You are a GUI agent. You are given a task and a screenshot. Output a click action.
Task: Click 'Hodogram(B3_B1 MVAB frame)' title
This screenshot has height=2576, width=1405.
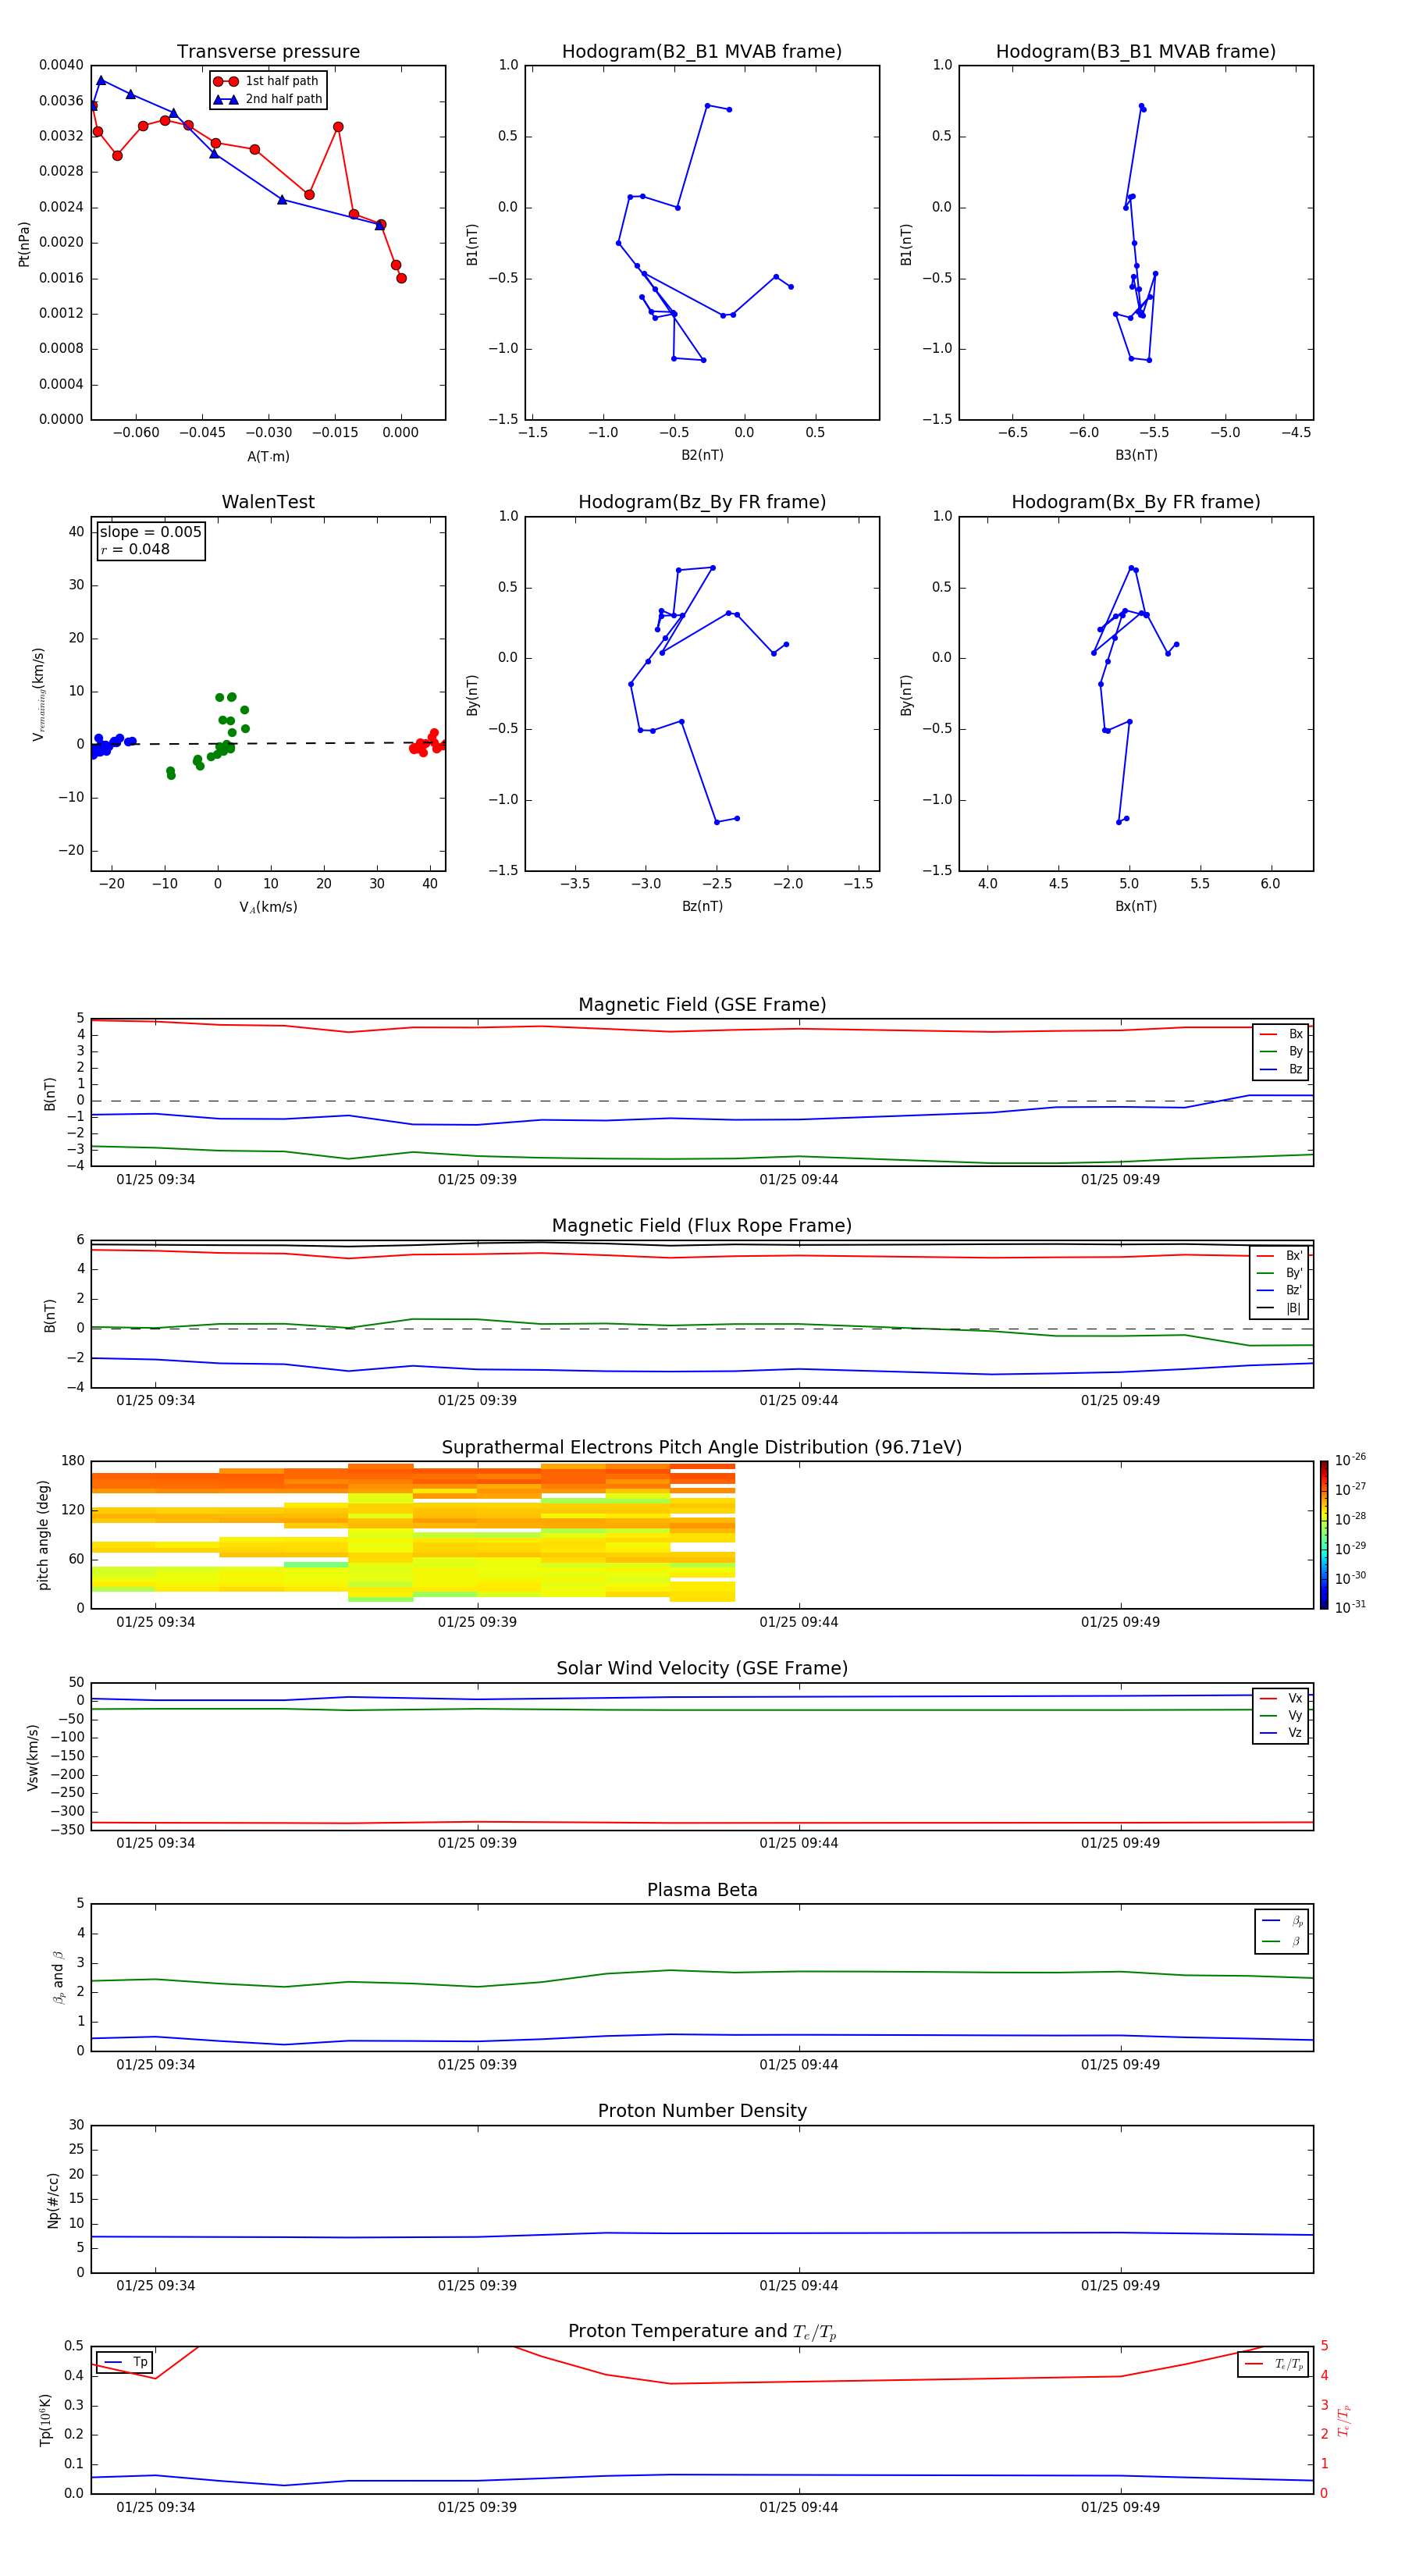coord(1136,51)
